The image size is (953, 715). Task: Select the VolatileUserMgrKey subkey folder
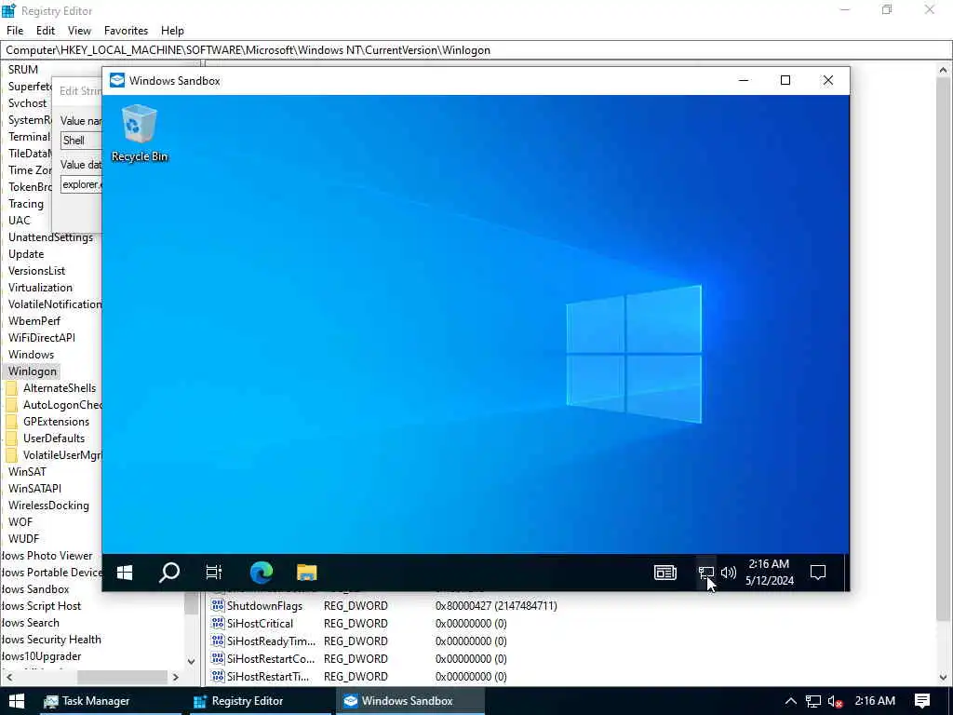[62, 454]
